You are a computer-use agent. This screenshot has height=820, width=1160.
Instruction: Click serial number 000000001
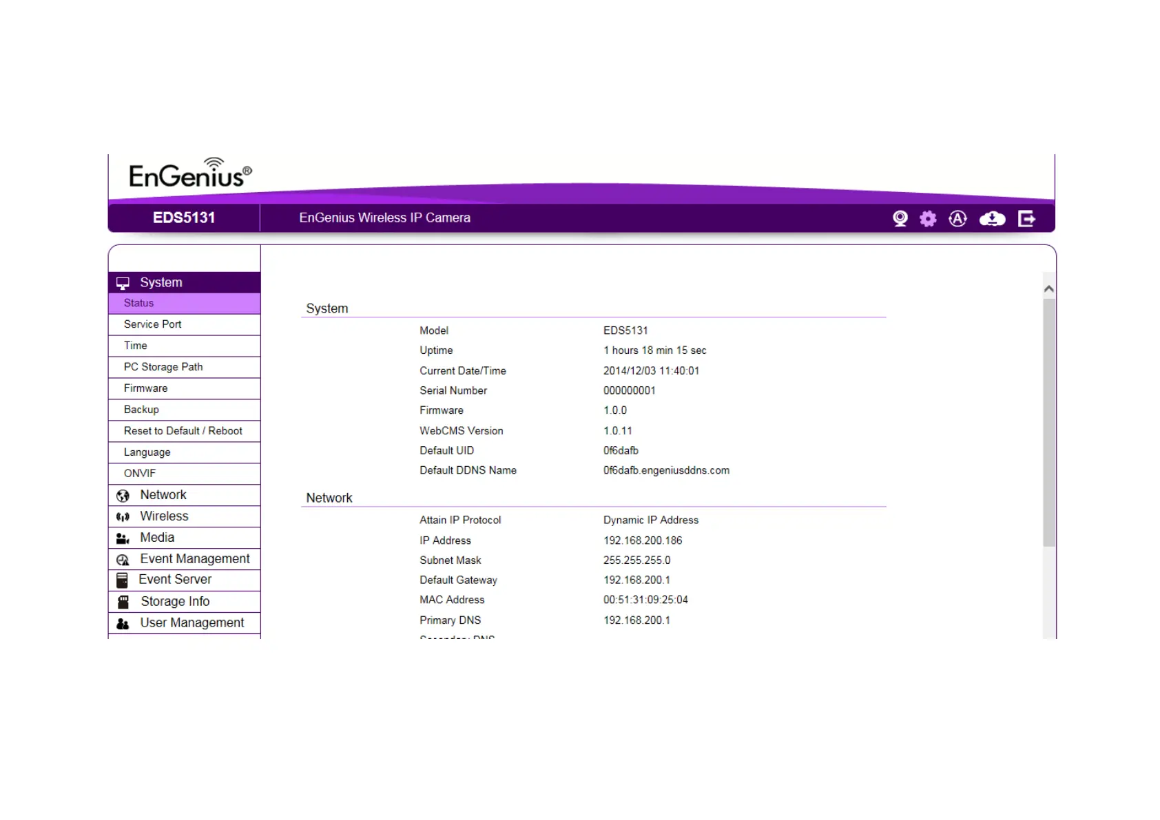[630, 390]
